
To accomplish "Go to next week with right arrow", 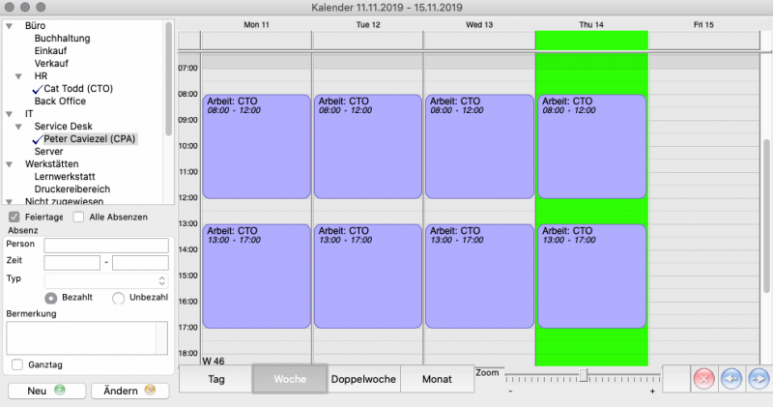I will click(x=759, y=379).
